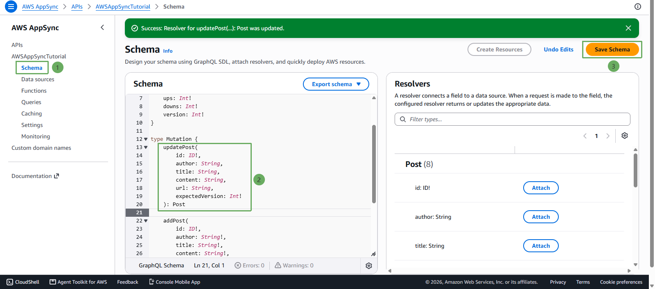Image resolution: width=655 pixels, height=289 pixels.
Task: Click Post (8) type heading
Action: (419, 164)
